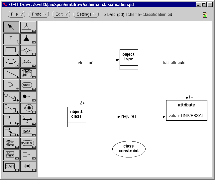This screenshot has width=215, height=180.
Task: Select the PROCESS ellipse tool
Action: pyautogui.click(x=28, y=143)
